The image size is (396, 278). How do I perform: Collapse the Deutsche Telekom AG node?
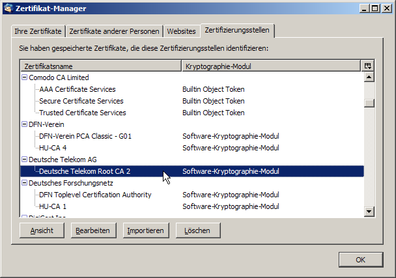pyautogui.click(x=24, y=160)
